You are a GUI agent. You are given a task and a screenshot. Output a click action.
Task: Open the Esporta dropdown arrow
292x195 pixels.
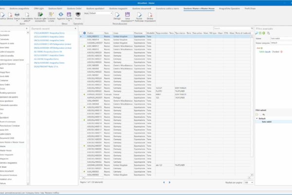pyautogui.click(x=69, y=21)
